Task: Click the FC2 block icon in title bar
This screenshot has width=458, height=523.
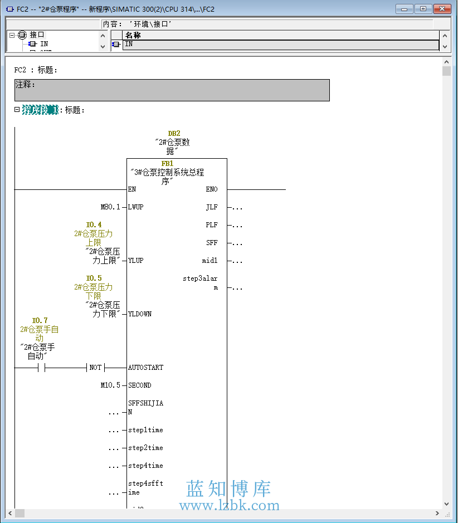Action: pyautogui.click(x=9, y=9)
